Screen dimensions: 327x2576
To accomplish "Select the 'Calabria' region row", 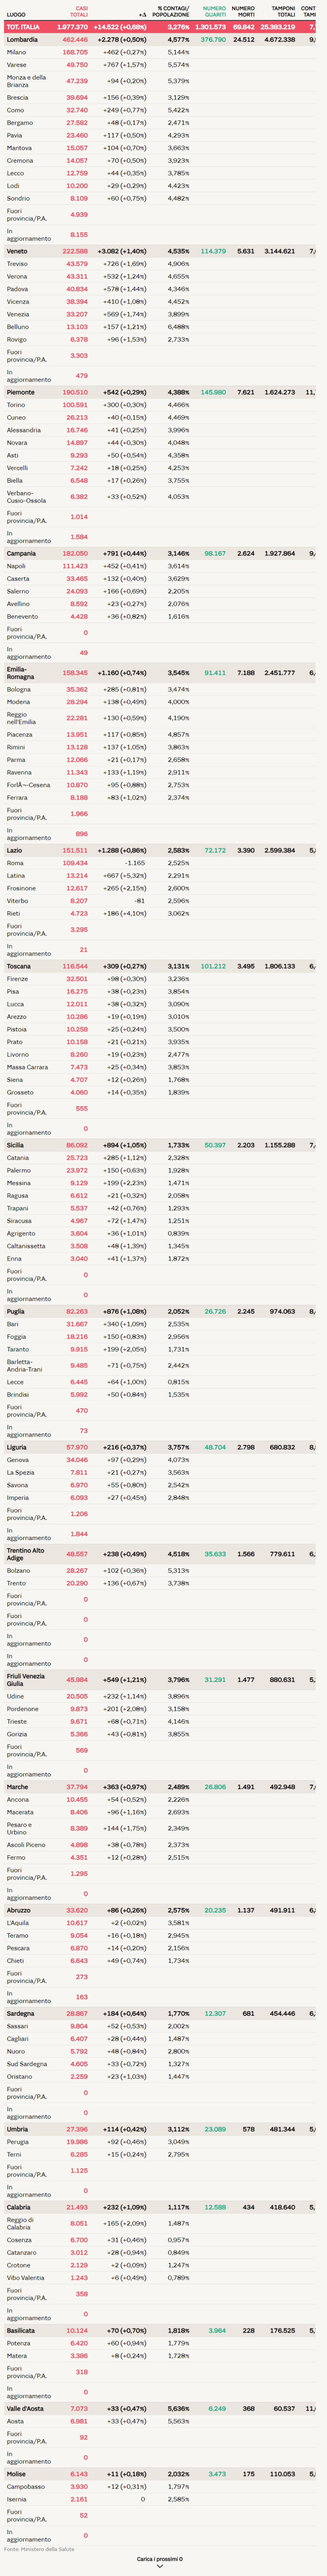I will [x=160, y=2207].
